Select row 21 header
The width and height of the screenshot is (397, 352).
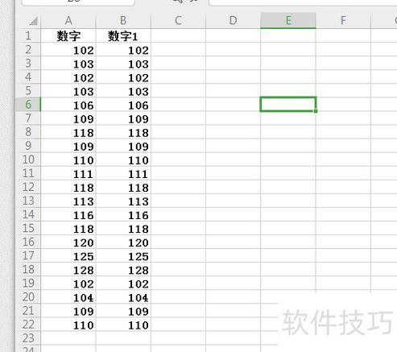[28, 310]
